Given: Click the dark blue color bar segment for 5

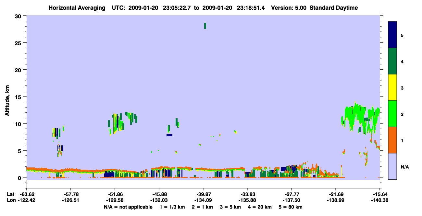Looking at the screenshot, I should click(x=392, y=35).
